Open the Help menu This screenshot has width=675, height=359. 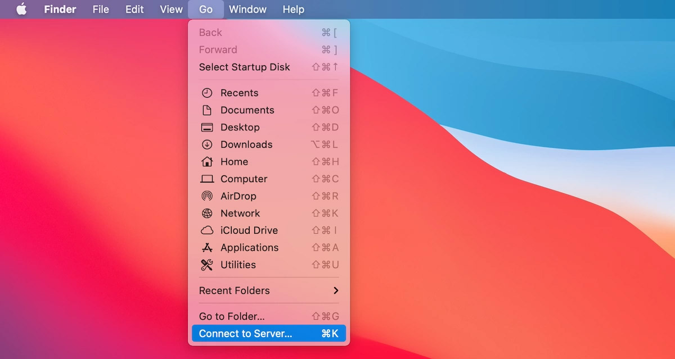tap(293, 10)
